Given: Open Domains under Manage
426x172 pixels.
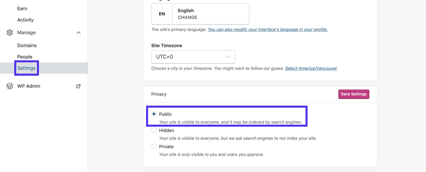Looking at the screenshot, I should coord(27,45).
